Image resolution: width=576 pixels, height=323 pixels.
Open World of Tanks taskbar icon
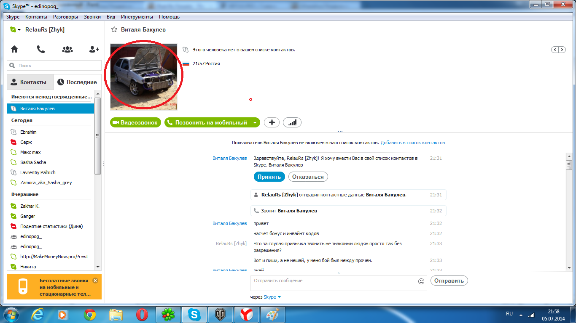pos(221,314)
